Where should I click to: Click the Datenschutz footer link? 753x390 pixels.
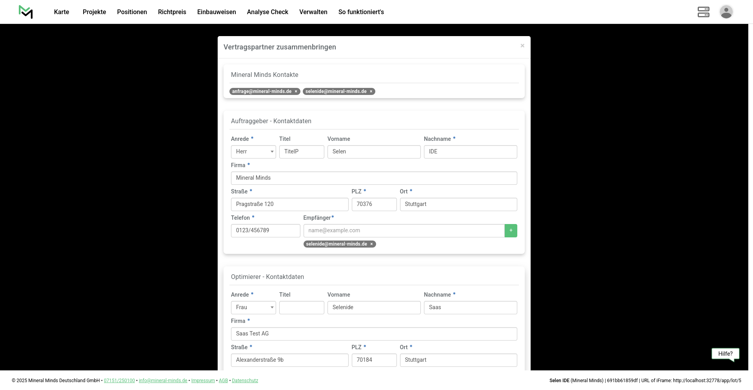245,381
